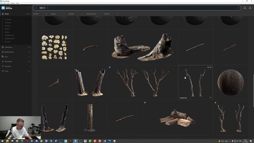
Task: Open the Free assets sidebar icon
Action: pos(3,57)
